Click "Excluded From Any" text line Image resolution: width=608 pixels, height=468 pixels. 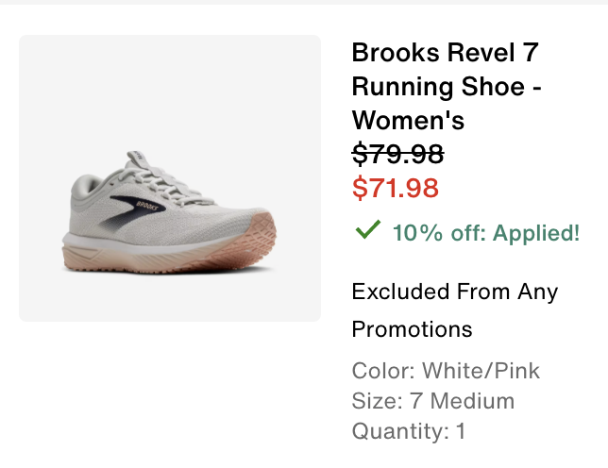tap(454, 292)
